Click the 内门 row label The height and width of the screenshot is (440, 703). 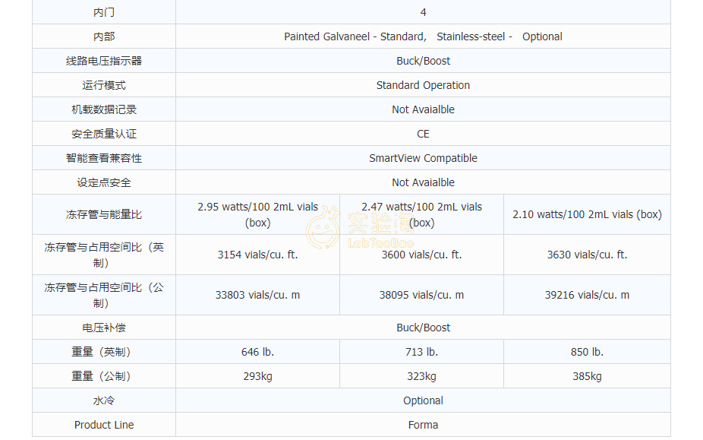pyautogui.click(x=104, y=12)
